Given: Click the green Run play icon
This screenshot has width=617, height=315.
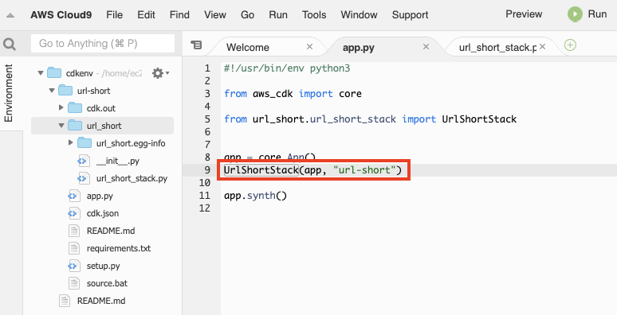Looking at the screenshot, I should 575,14.
